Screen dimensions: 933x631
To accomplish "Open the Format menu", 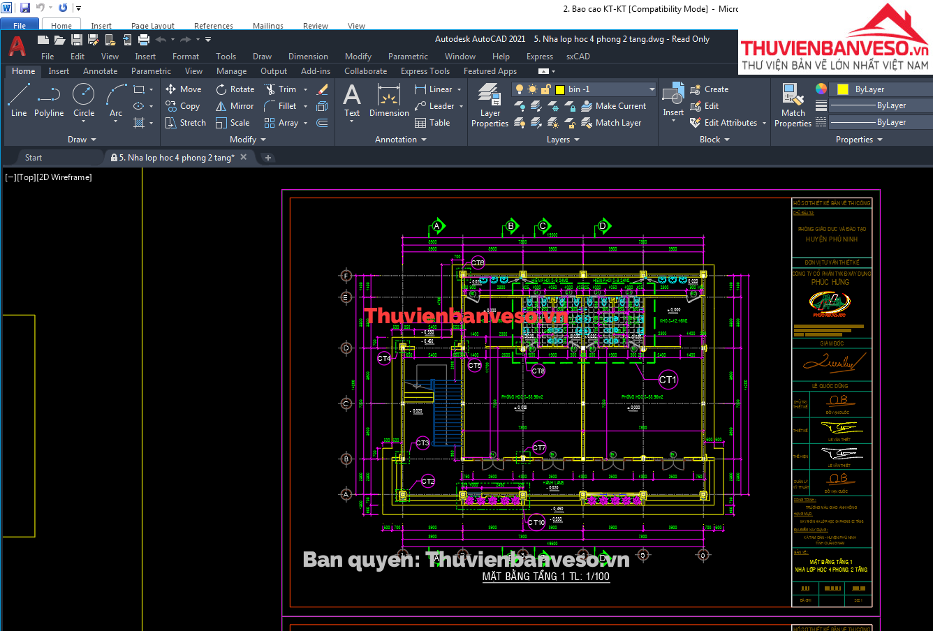I will (x=186, y=57).
